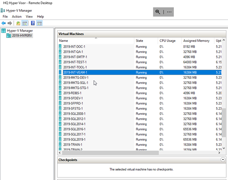Sort by the Uptime column header
The height and width of the screenshot is (180, 228).
[218, 41]
